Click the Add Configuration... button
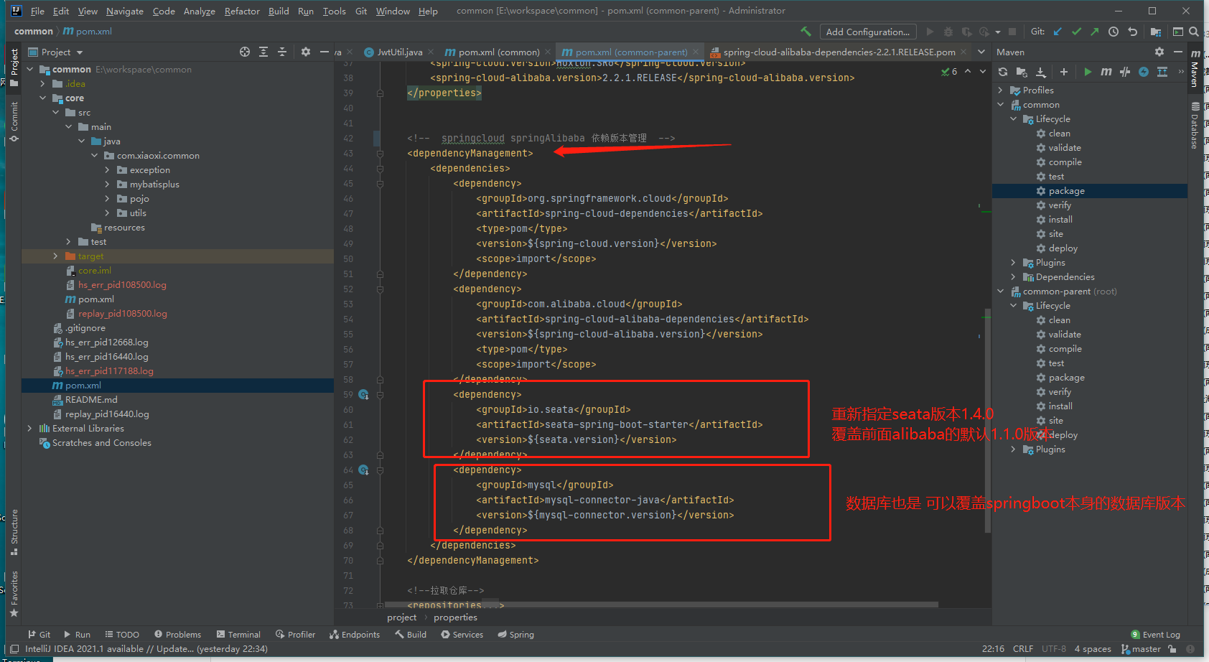This screenshot has width=1209, height=662. [x=868, y=32]
